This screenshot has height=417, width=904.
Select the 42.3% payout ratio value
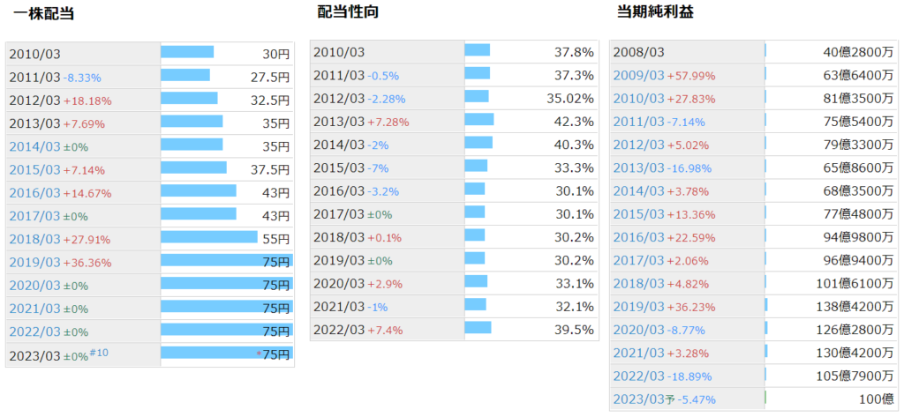pyautogui.click(x=574, y=122)
